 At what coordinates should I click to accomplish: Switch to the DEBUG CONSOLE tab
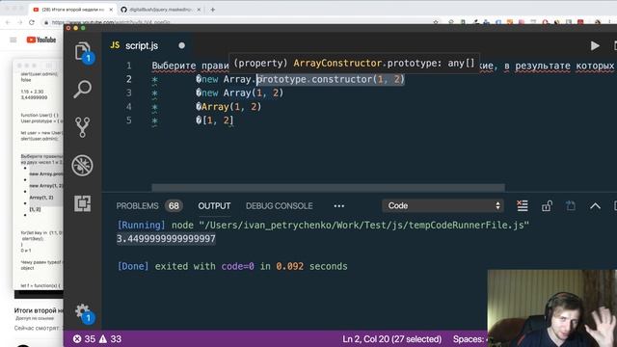[x=279, y=205]
